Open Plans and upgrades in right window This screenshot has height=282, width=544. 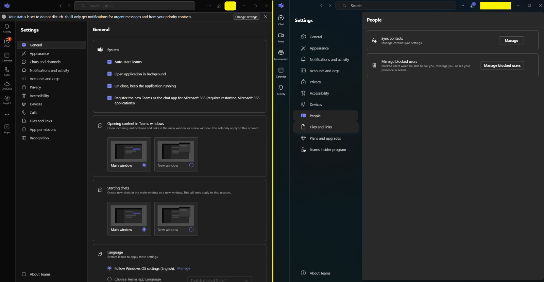pos(325,138)
